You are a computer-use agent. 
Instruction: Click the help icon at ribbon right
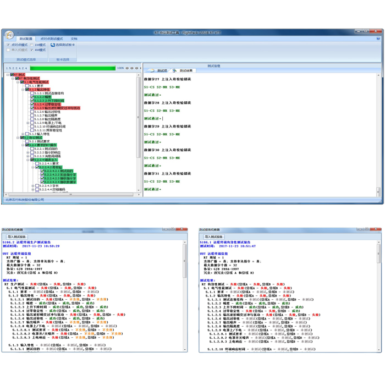tap(378, 38)
